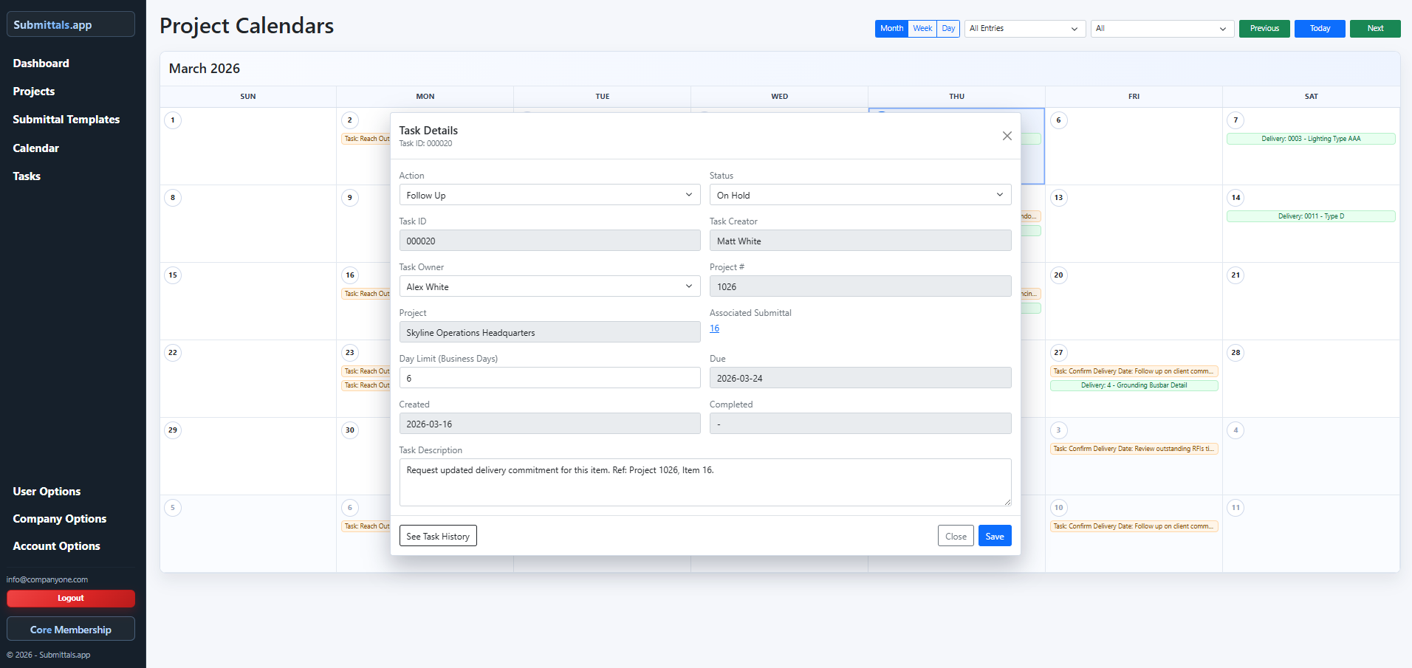This screenshot has height=668, width=1412.
Task: Go to the Dashboard in the sidebar
Action: click(x=41, y=63)
